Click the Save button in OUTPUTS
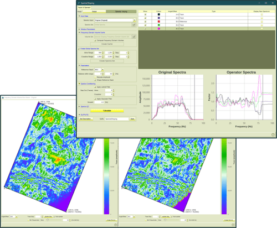Image resolution: width=277 pixels, height=228 pixels. coord(132,119)
